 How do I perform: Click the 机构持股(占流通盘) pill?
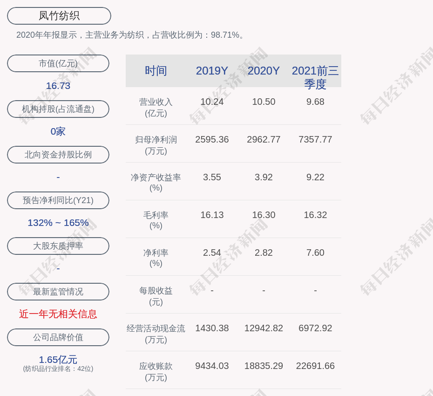coord(58,109)
